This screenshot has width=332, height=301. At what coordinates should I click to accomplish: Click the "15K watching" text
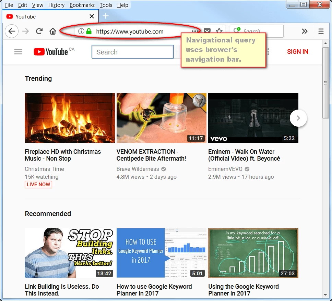point(41,177)
